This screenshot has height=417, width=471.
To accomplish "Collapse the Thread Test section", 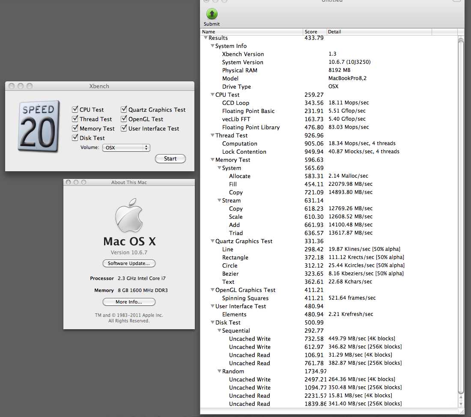I will (x=213, y=135).
